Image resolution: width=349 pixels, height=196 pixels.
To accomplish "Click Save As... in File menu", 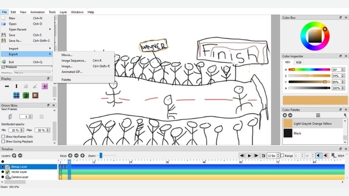I will pos(27,41).
